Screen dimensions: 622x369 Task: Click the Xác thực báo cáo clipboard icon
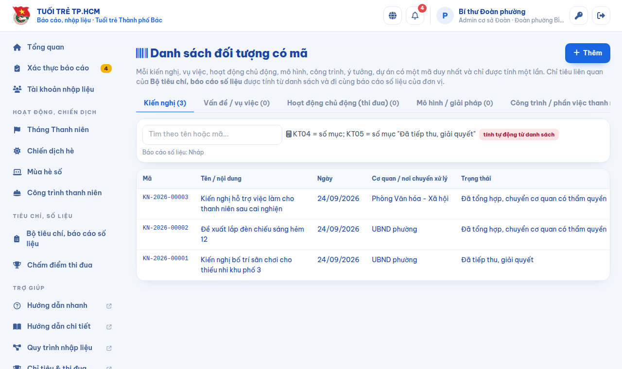(17, 68)
